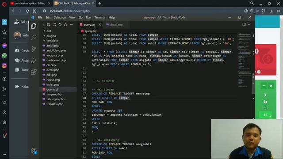
Task: Open a new browser tab
Action: click(99, 3)
